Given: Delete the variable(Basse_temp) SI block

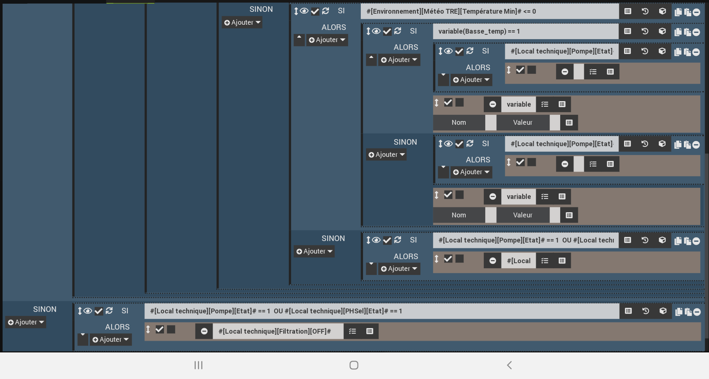Looking at the screenshot, I should 696,32.
